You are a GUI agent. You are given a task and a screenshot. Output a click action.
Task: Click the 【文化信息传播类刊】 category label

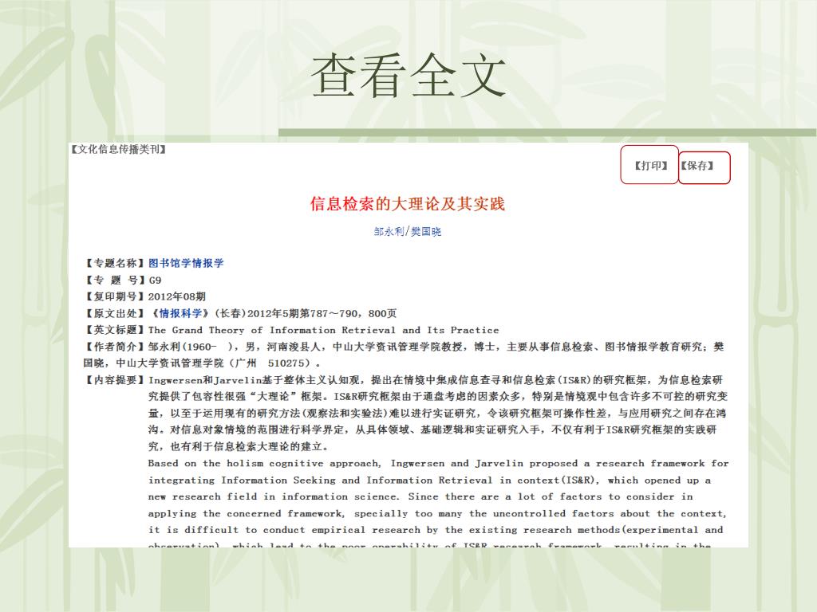click(x=119, y=149)
